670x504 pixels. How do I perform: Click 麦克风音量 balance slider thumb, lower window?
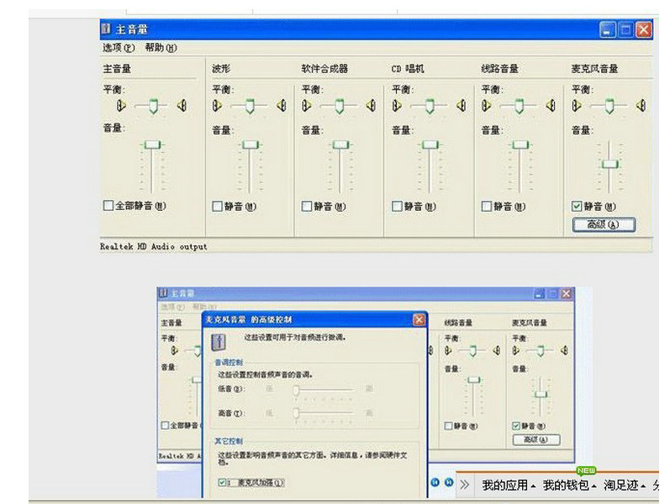tap(541, 350)
